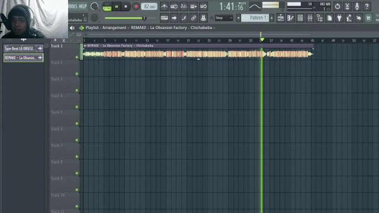The height and width of the screenshot is (213, 379).
Task: Click the stamp tool icon
Action: pos(203,18)
